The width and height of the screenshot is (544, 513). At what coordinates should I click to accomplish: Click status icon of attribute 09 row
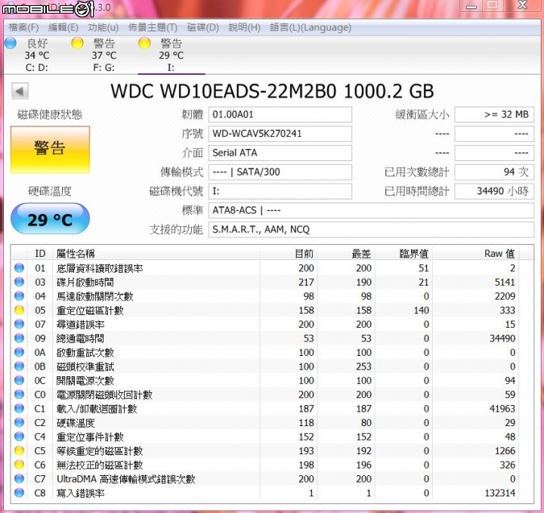(20, 338)
